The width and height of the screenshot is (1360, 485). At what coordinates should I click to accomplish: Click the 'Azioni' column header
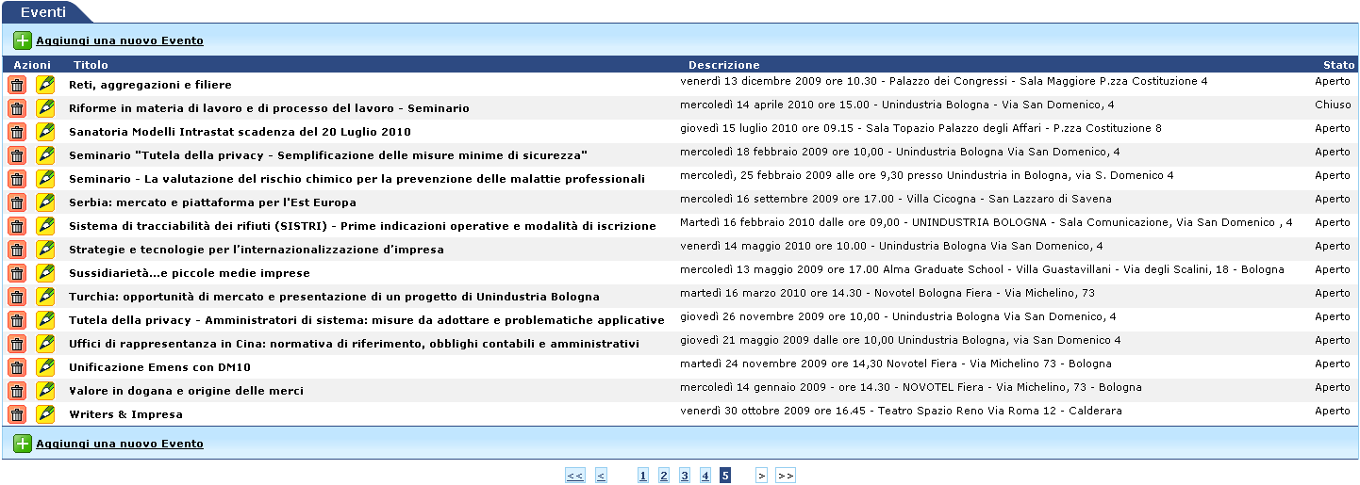tap(32, 65)
